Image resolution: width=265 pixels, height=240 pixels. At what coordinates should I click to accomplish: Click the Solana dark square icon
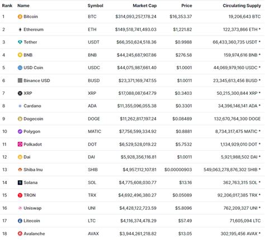point(20,183)
